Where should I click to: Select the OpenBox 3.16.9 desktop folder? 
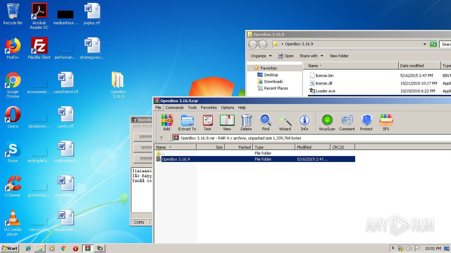[118, 85]
